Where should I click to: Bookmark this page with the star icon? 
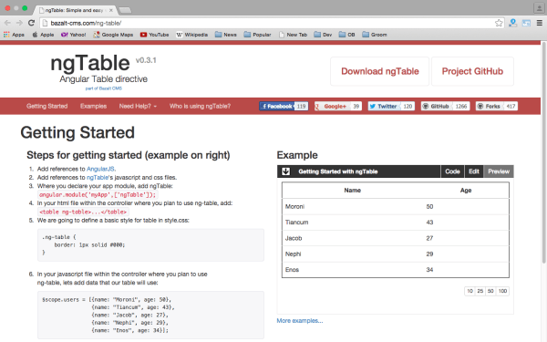point(499,23)
